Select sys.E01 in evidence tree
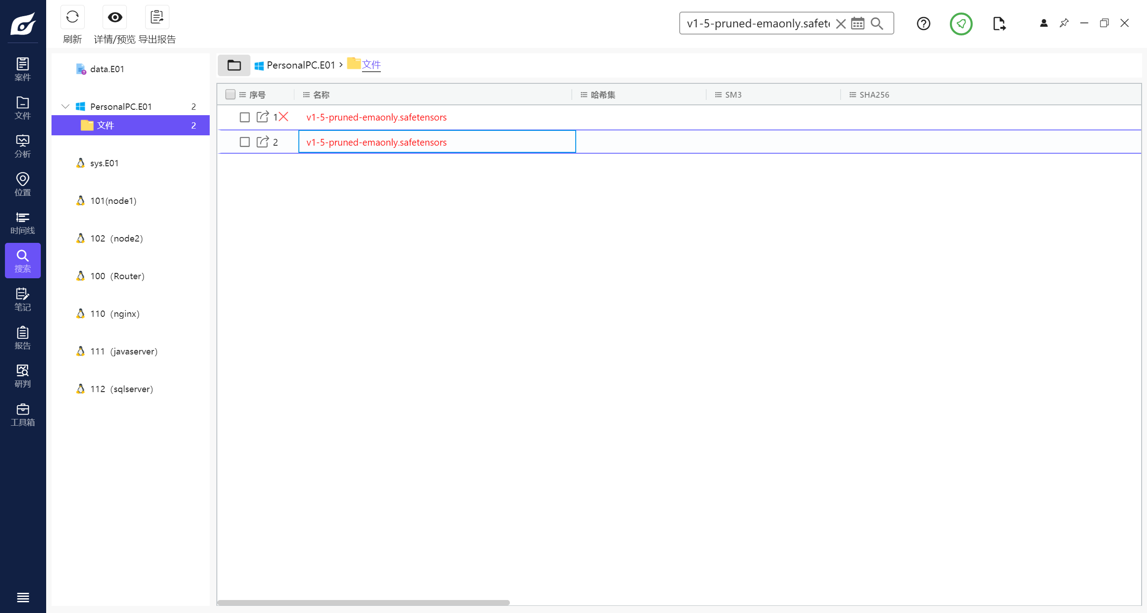The image size is (1147, 613). tap(104, 163)
